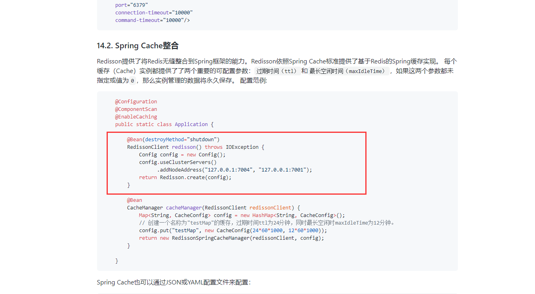
Task: Click the inline code '过期时间（ttl）'
Action: coord(277,71)
